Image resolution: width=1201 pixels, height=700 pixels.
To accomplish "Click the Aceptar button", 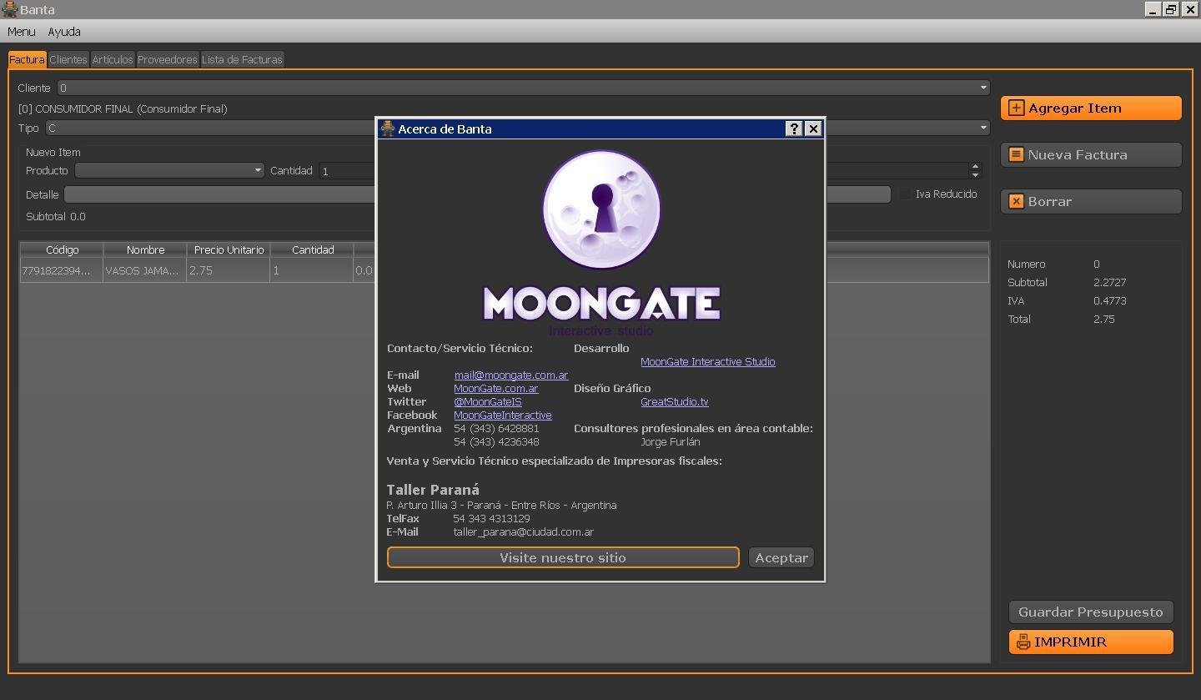I will tap(781, 557).
